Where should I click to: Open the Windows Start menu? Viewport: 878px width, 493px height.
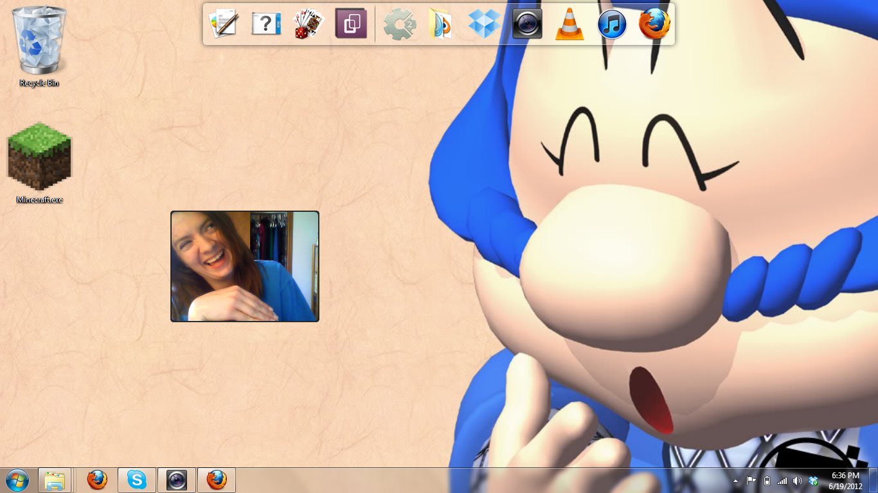click(x=17, y=480)
